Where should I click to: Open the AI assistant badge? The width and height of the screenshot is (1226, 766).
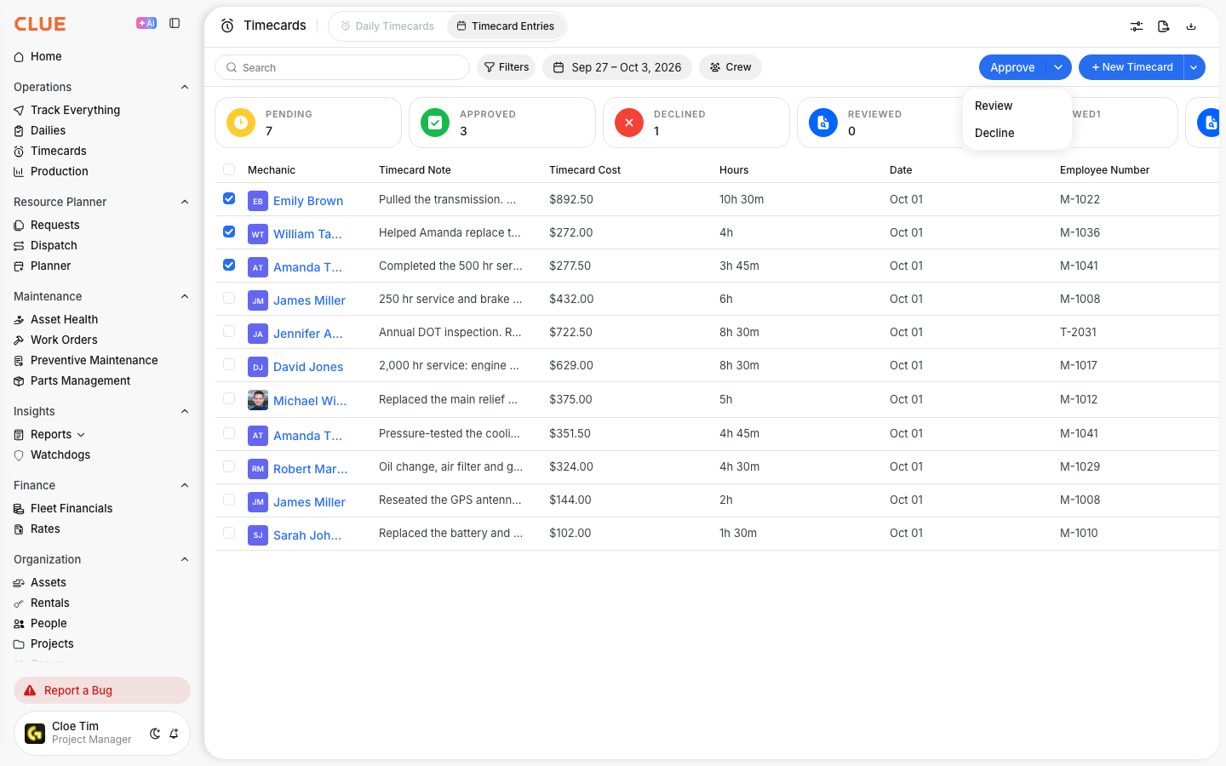pyautogui.click(x=146, y=24)
